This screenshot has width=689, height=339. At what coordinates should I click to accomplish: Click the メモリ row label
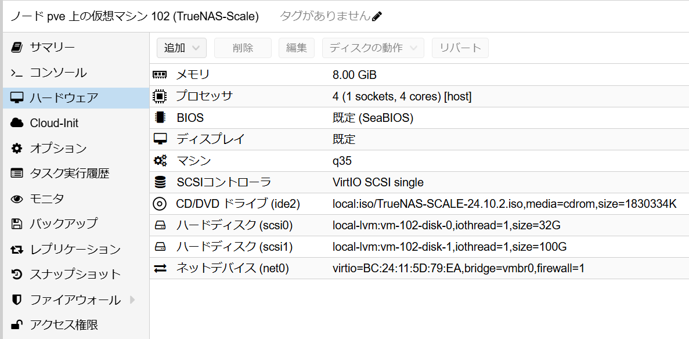[x=193, y=75]
